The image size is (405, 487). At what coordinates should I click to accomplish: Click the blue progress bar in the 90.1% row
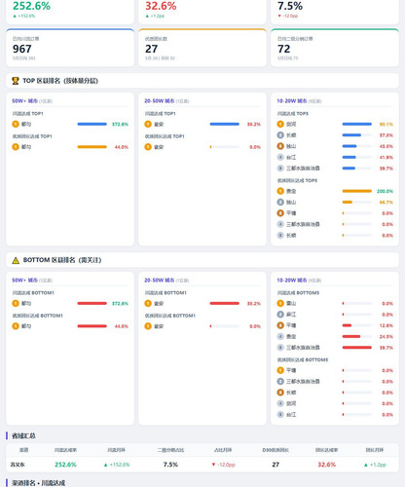(x=357, y=124)
